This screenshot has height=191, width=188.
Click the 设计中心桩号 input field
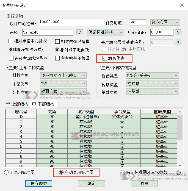[71, 23]
